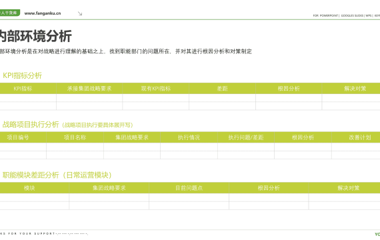Click the '差距' column header in the KPI table
This screenshot has width=380, height=240.
[x=222, y=89]
